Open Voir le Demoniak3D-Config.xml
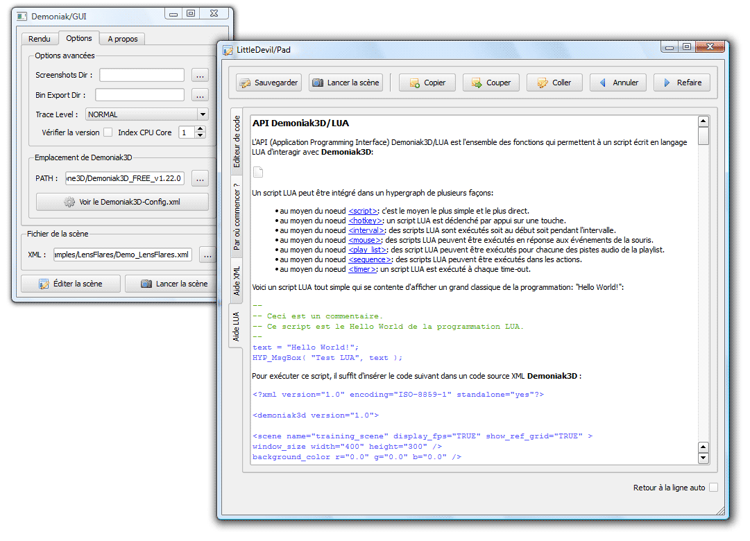 pos(122,202)
